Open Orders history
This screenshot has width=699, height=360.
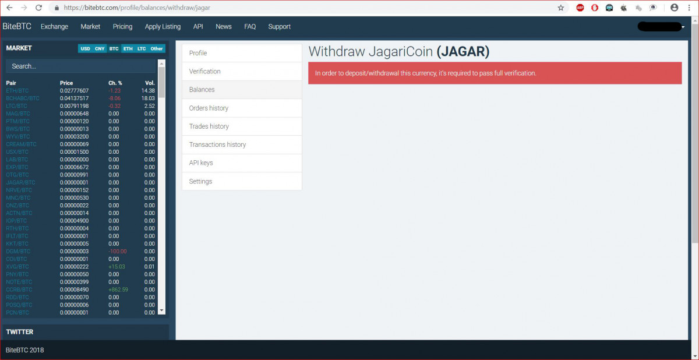pyautogui.click(x=242, y=108)
